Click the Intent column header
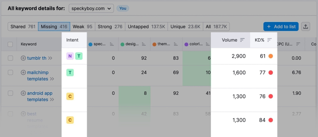This screenshot has height=137, width=318. 72,40
